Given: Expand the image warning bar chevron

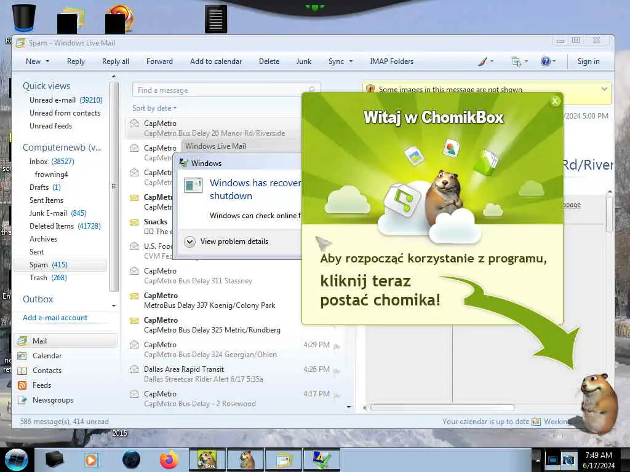Looking at the screenshot, I should pyautogui.click(x=604, y=89).
